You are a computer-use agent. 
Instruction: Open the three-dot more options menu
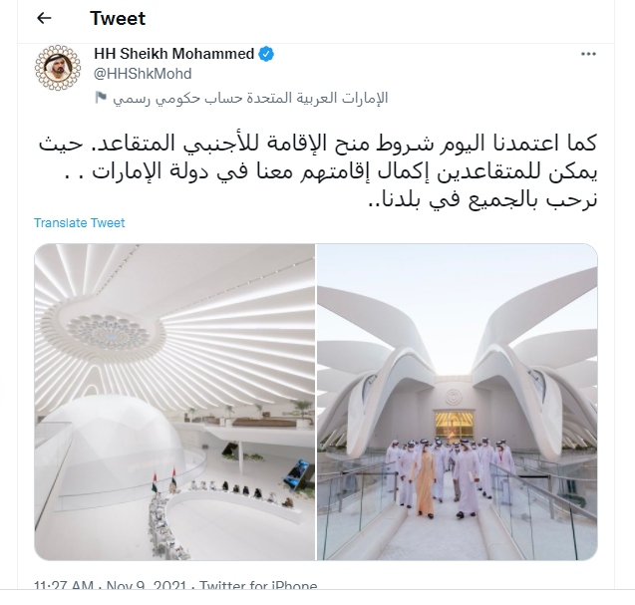tap(588, 54)
